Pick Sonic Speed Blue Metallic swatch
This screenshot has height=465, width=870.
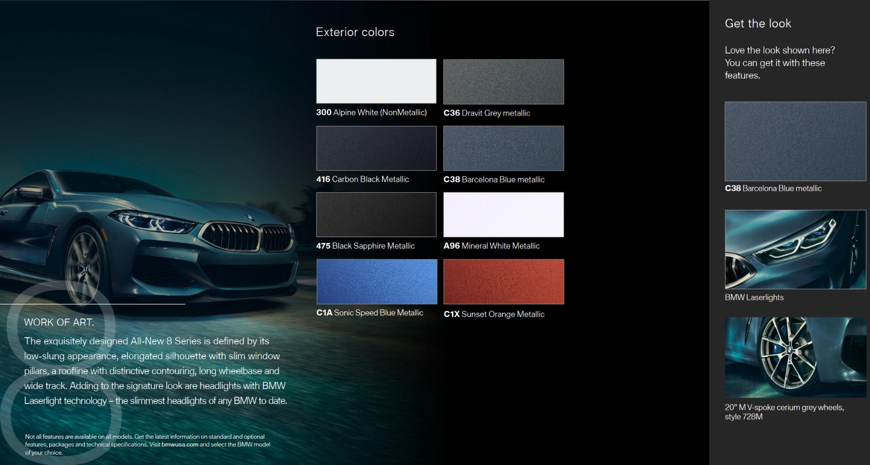[x=377, y=282]
